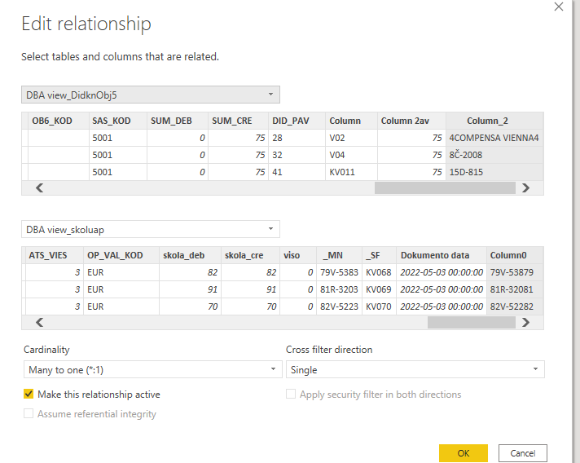
Task: Select the Column0 column header
Action: [515, 255]
